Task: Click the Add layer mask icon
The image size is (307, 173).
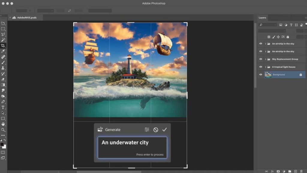Action: click(x=278, y=171)
